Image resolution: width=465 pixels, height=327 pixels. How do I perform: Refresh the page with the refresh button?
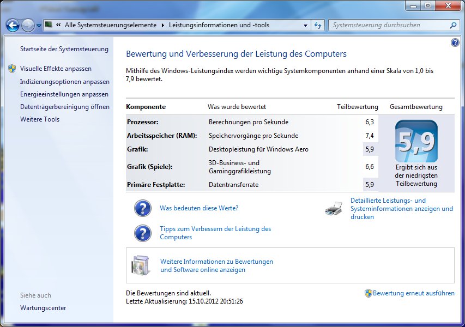click(318, 25)
